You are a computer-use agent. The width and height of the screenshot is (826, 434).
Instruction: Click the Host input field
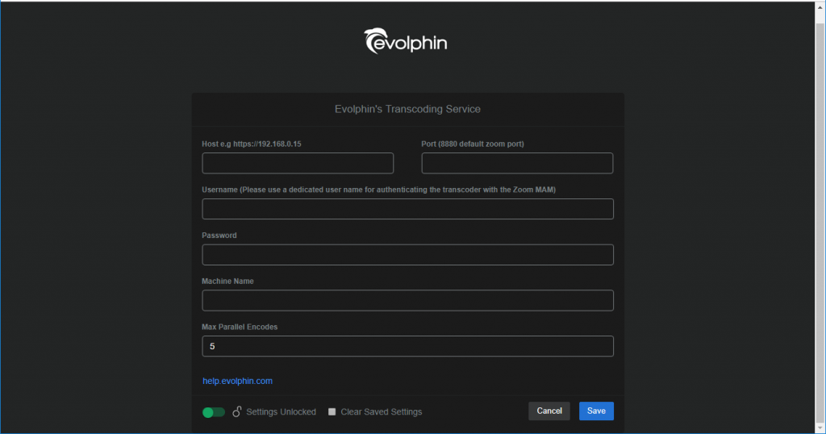tap(298, 163)
